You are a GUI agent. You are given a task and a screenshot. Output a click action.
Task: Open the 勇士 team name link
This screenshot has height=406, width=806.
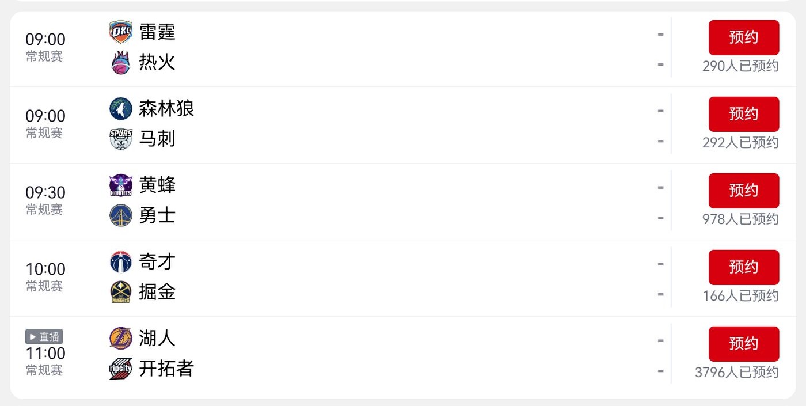click(157, 215)
